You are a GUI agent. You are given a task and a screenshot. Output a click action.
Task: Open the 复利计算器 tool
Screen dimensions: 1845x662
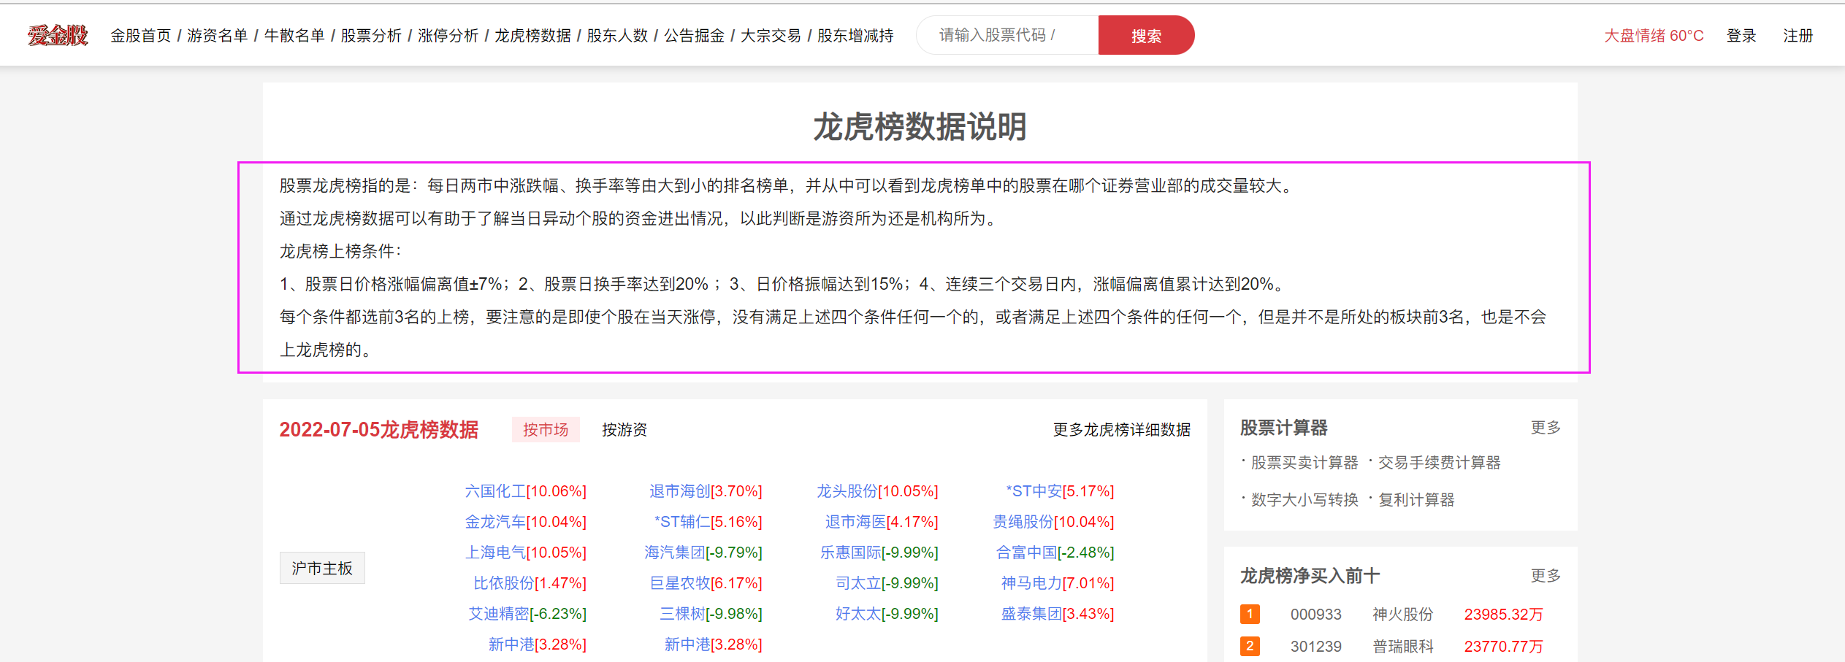pyautogui.click(x=1416, y=500)
